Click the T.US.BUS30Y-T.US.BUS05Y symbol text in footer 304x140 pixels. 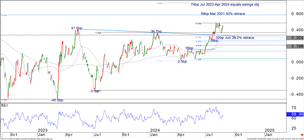(258, 139)
